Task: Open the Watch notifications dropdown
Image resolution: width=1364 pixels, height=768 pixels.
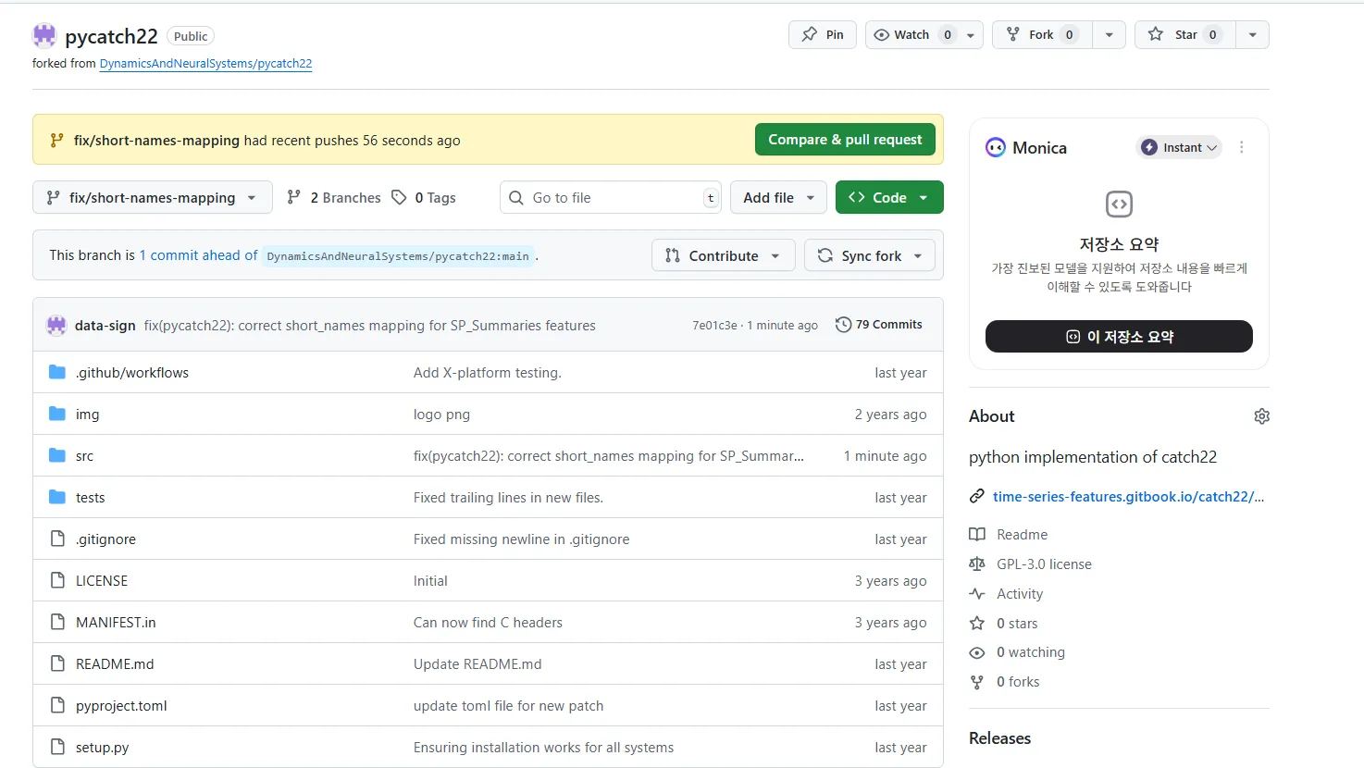Action: [x=924, y=34]
